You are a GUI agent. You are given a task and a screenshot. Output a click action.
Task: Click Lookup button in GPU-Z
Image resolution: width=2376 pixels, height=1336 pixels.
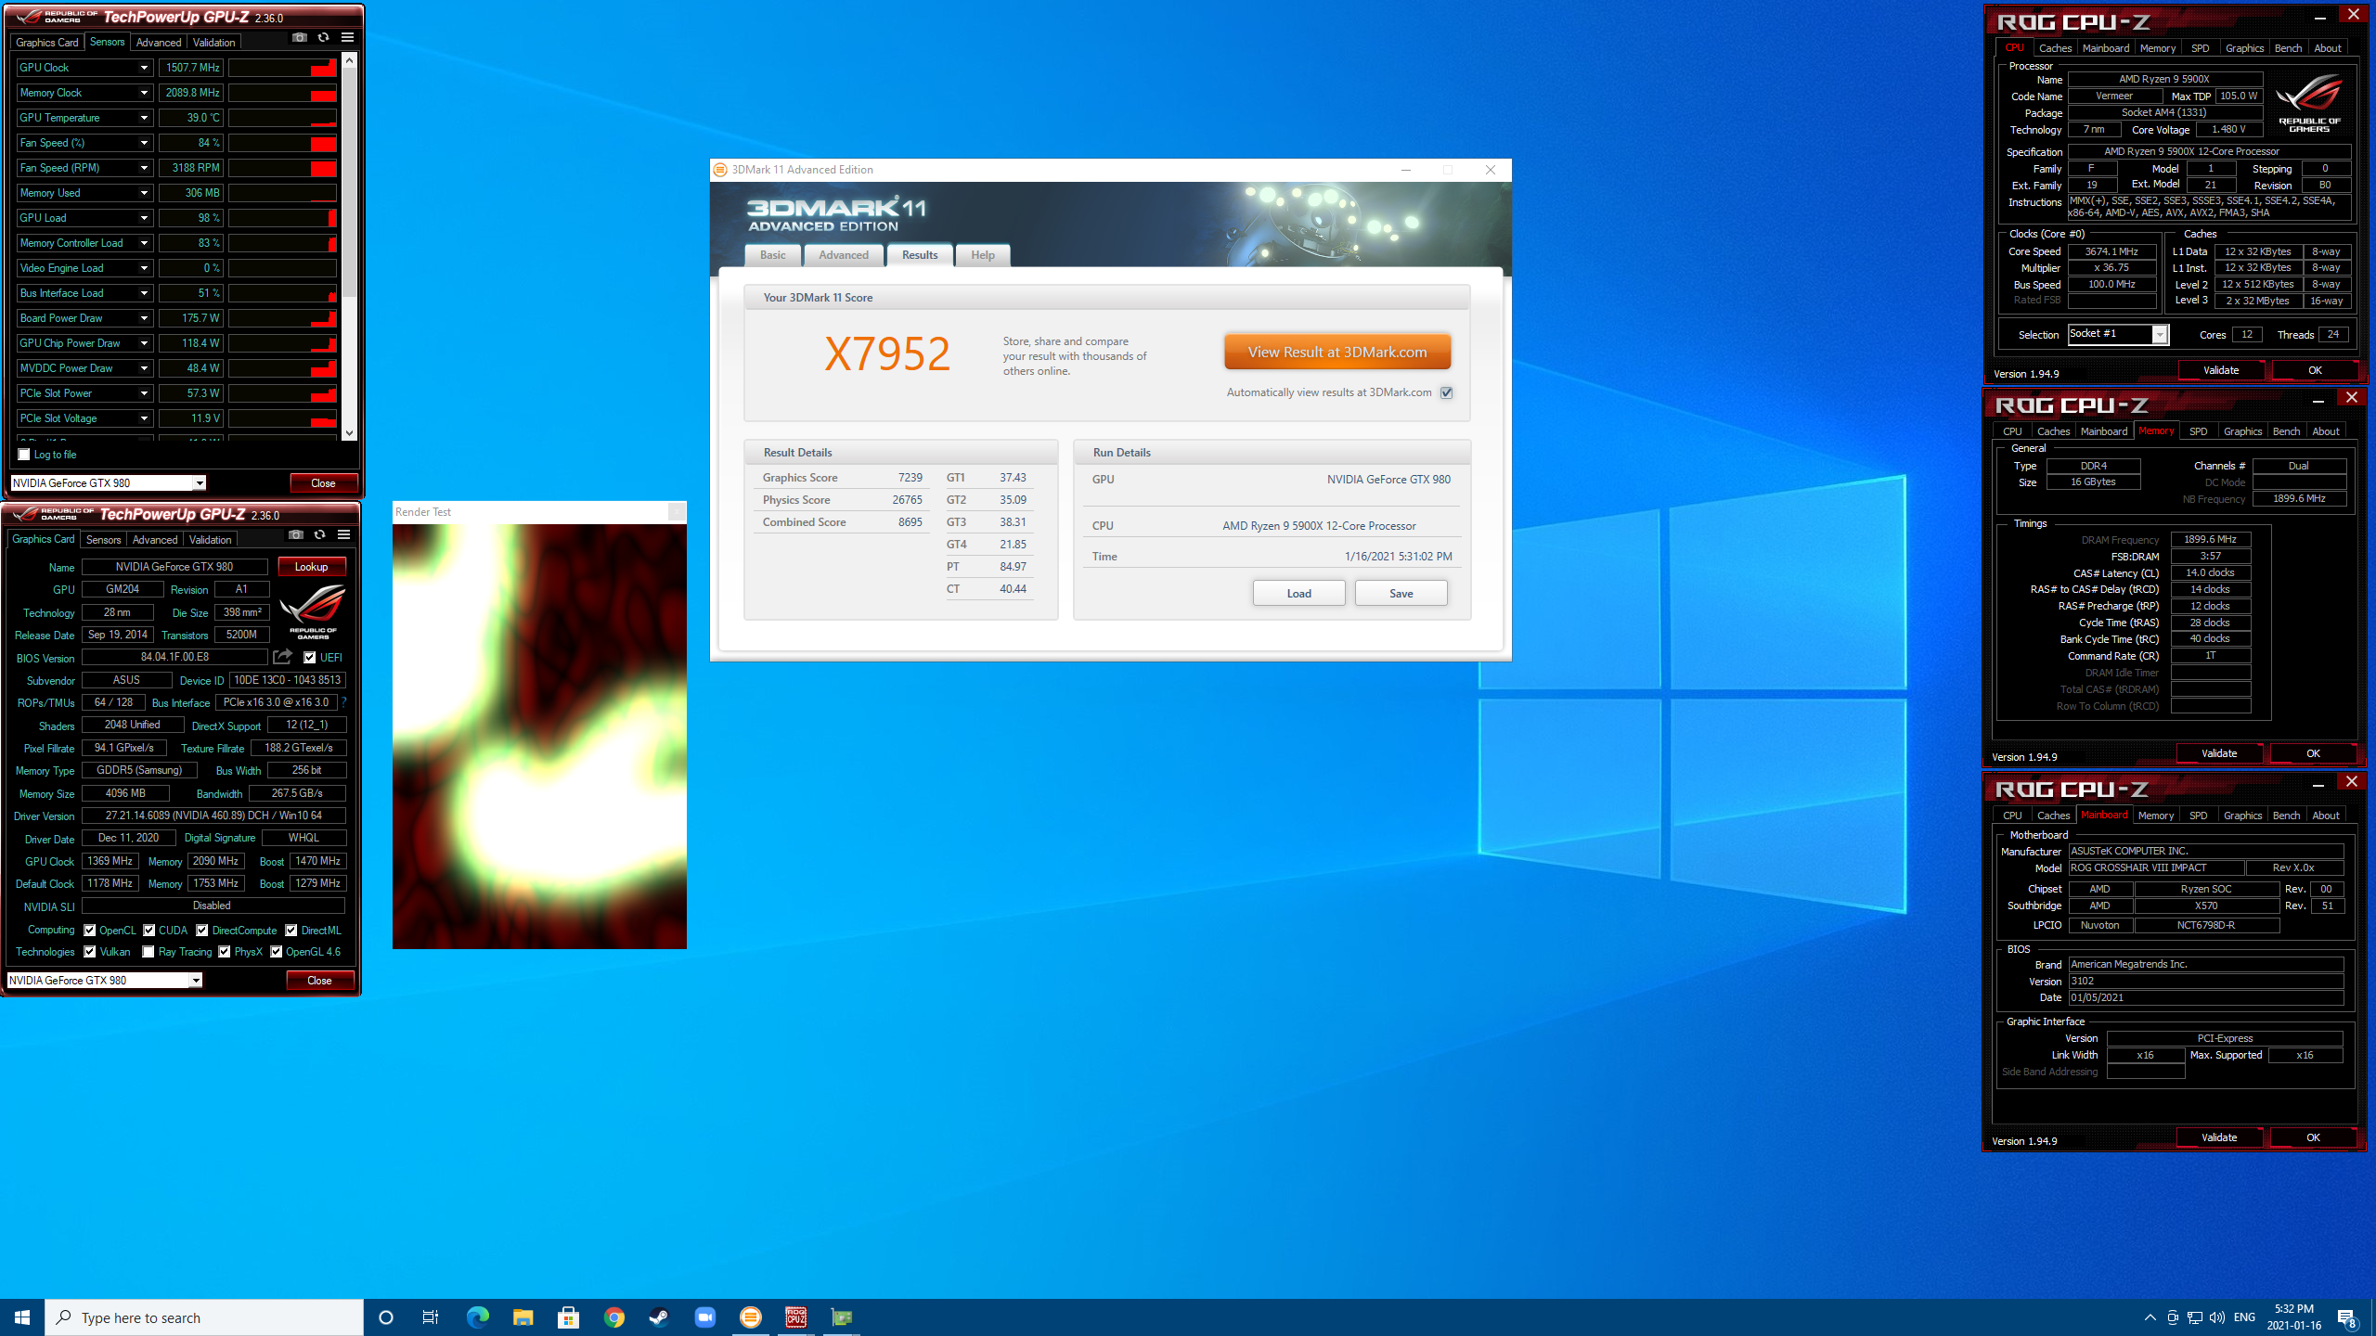[311, 567]
